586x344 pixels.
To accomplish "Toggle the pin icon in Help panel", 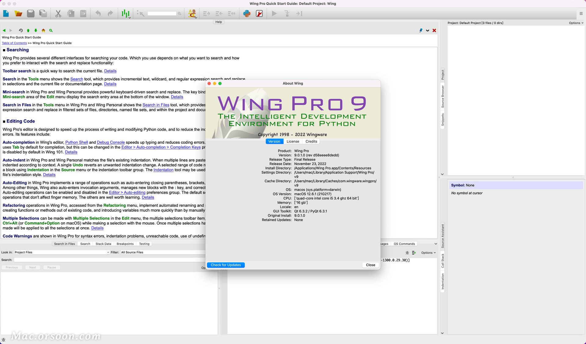I will (420, 30).
